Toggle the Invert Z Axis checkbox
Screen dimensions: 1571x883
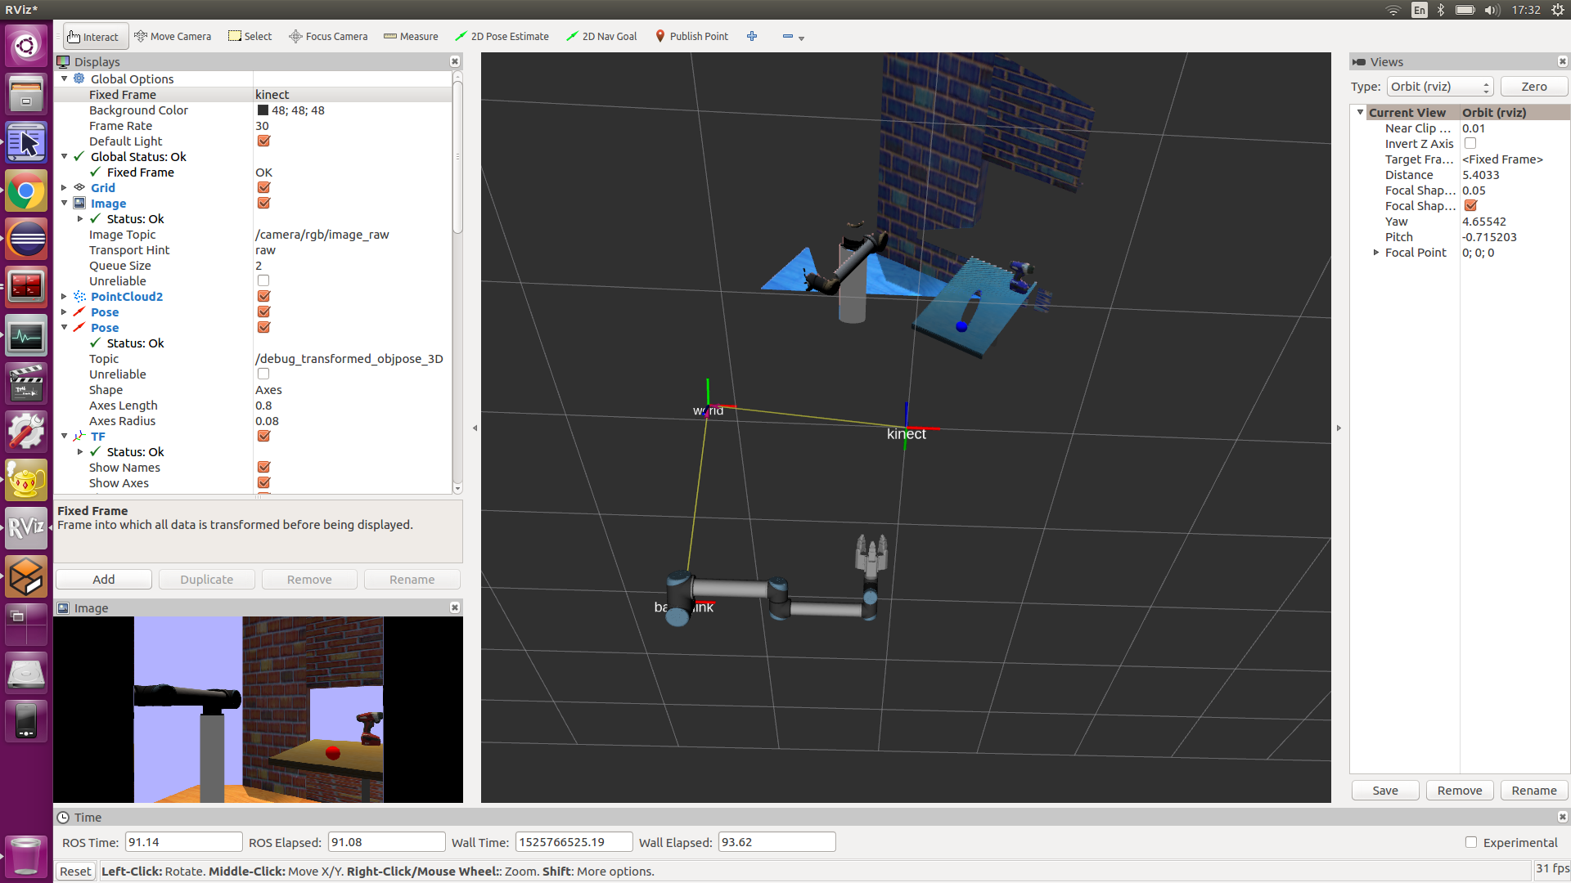[1470, 144]
